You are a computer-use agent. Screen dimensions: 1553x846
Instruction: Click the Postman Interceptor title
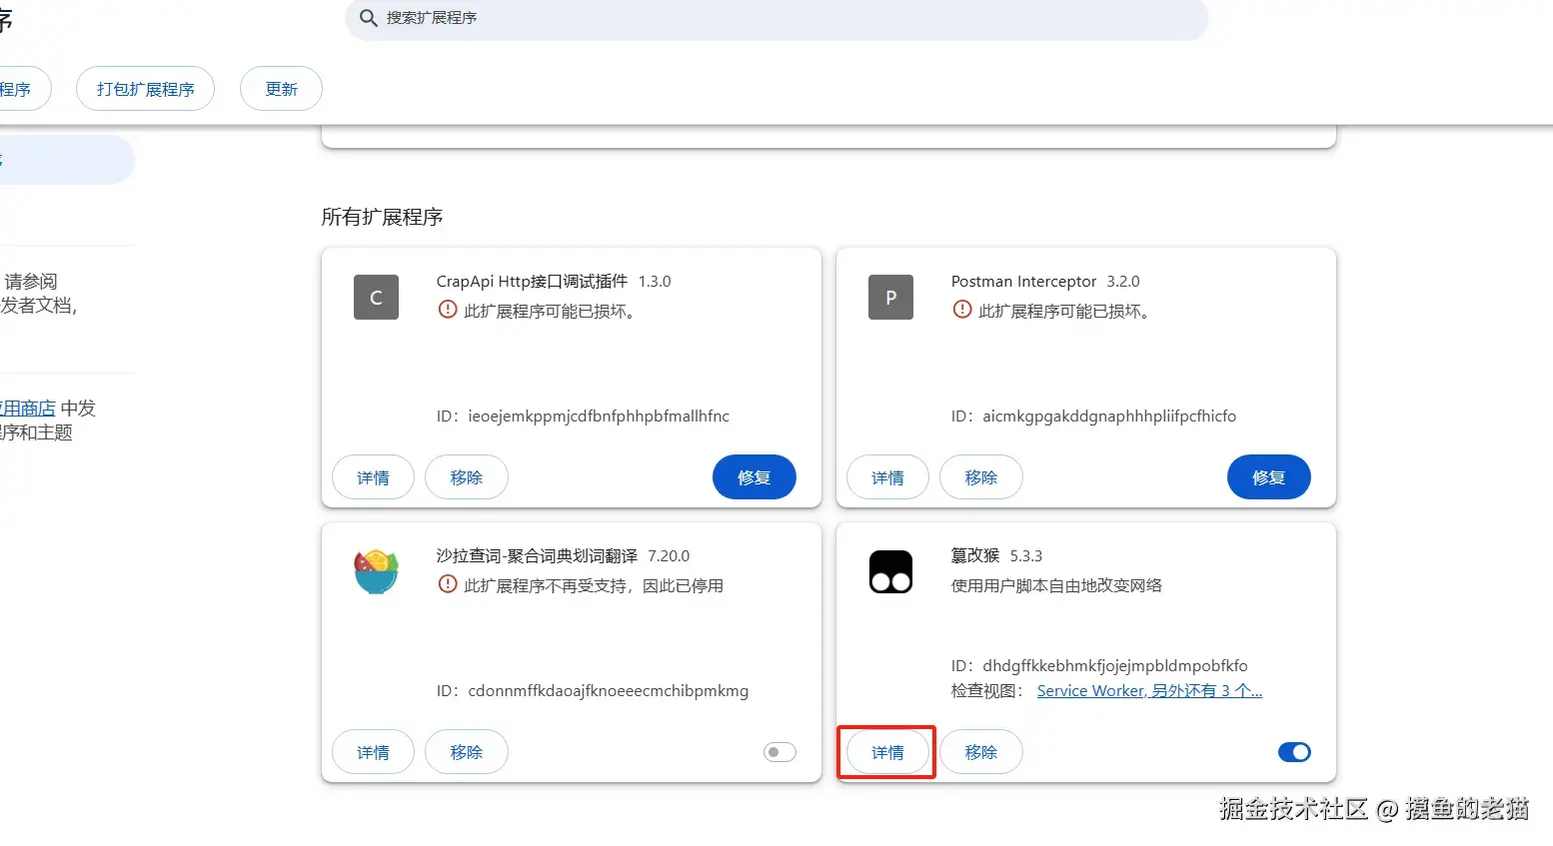(x=1023, y=282)
